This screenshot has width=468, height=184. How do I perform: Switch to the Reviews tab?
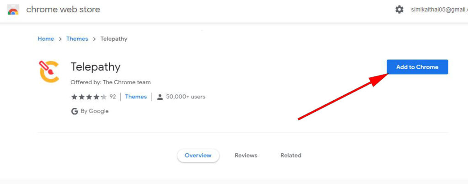coord(246,156)
